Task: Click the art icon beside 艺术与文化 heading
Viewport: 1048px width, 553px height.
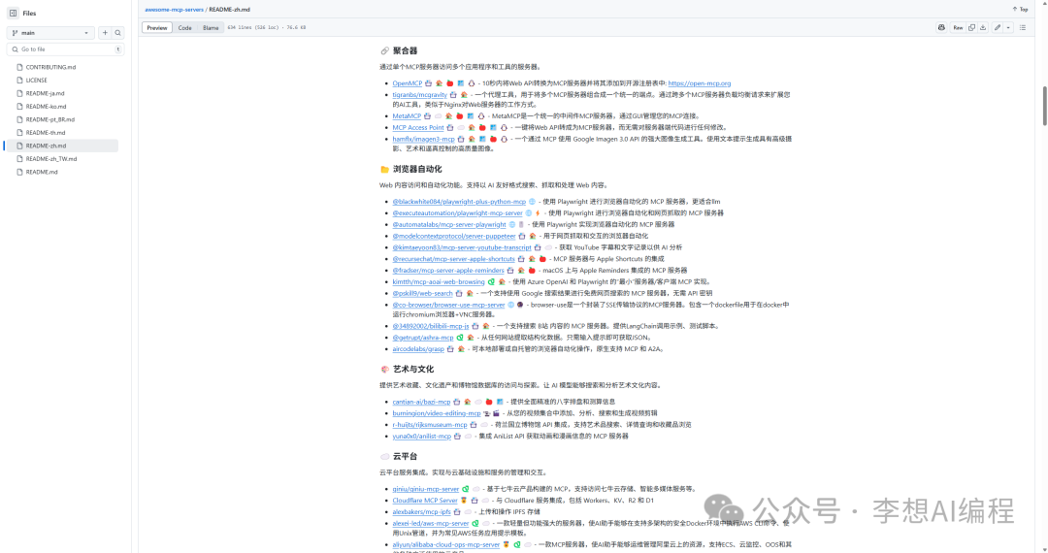Action: (384, 370)
